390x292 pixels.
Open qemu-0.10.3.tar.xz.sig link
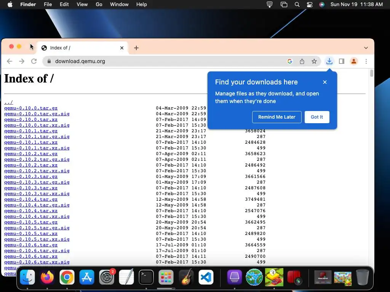click(37, 194)
